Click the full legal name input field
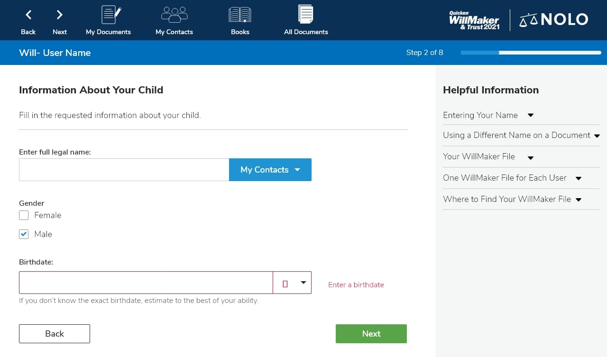 click(124, 170)
